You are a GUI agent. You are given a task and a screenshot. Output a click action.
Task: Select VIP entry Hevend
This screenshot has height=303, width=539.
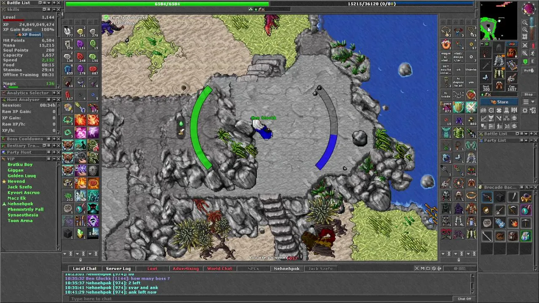click(16, 181)
